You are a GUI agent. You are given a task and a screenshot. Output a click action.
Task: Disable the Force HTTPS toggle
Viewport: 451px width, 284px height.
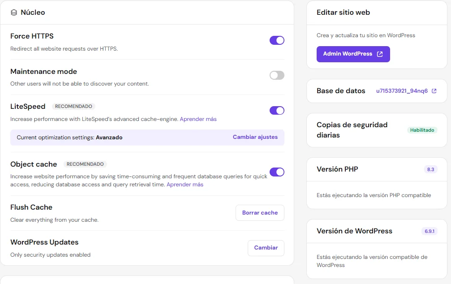point(277,40)
